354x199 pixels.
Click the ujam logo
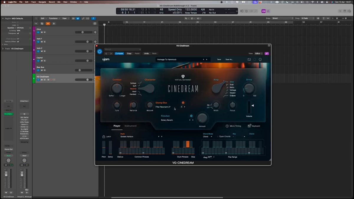(x=106, y=59)
